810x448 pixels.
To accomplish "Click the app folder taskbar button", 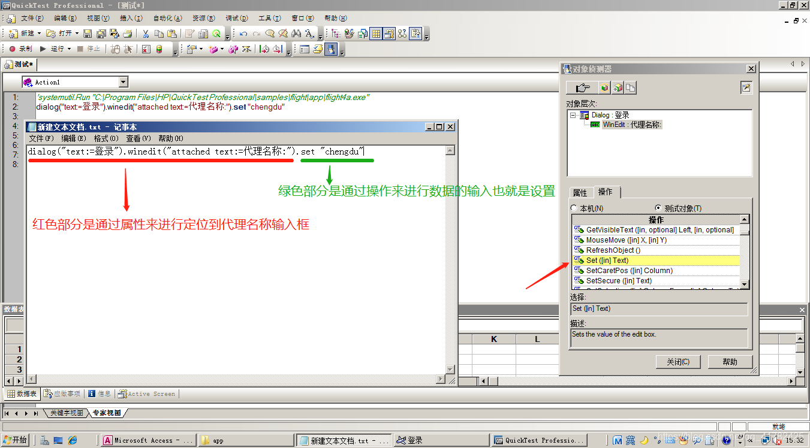I will coord(246,440).
